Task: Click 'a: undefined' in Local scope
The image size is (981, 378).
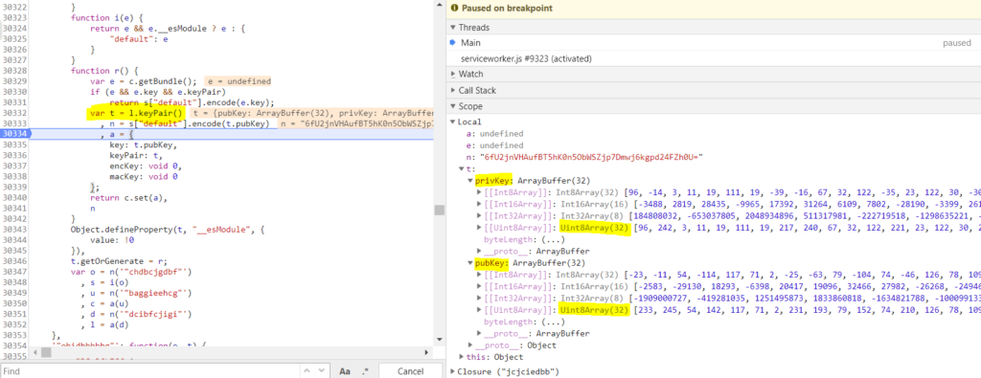Action: click(x=495, y=134)
